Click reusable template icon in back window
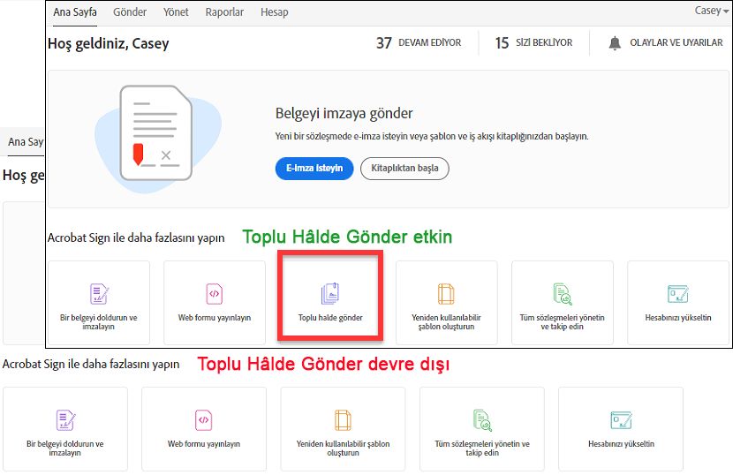The height and width of the screenshot is (475, 733). 343,420
